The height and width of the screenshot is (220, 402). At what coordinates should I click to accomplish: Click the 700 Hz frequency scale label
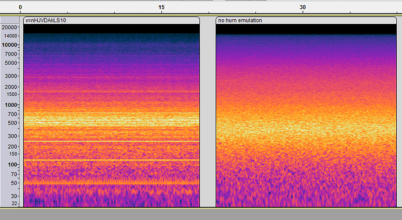(x=12, y=114)
